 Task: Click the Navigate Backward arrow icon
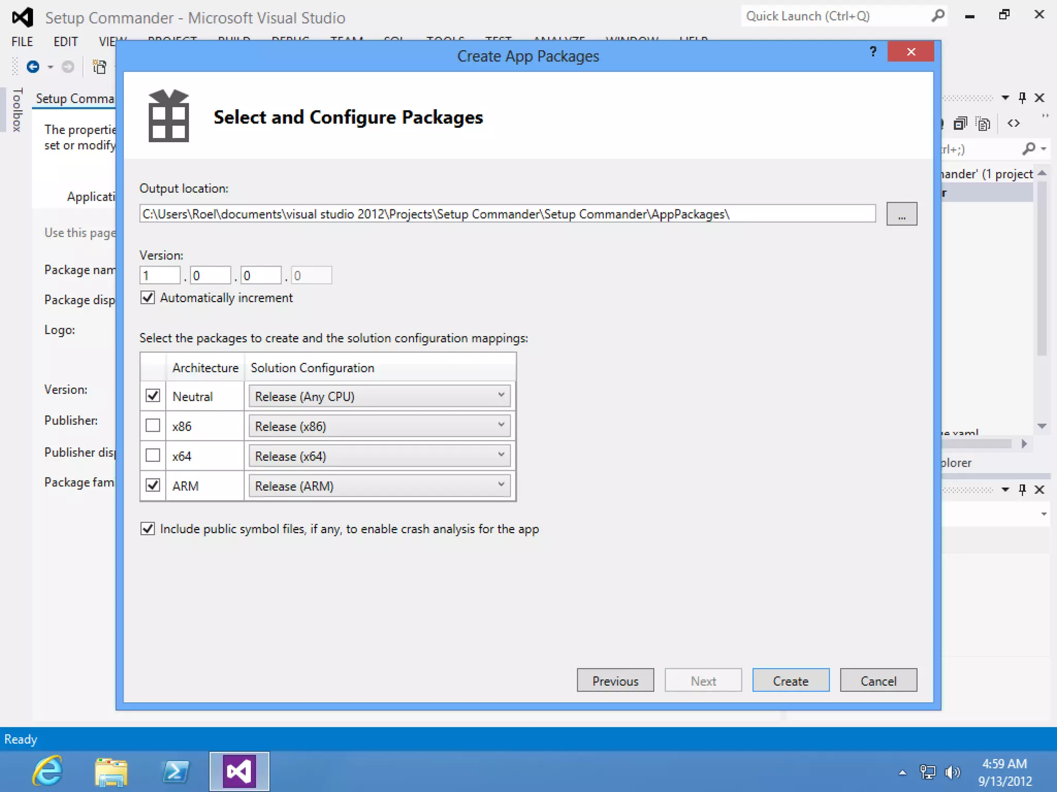pyautogui.click(x=33, y=67)
